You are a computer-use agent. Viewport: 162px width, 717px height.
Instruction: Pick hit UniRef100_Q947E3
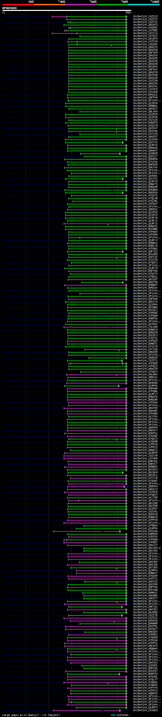(145, 663)
